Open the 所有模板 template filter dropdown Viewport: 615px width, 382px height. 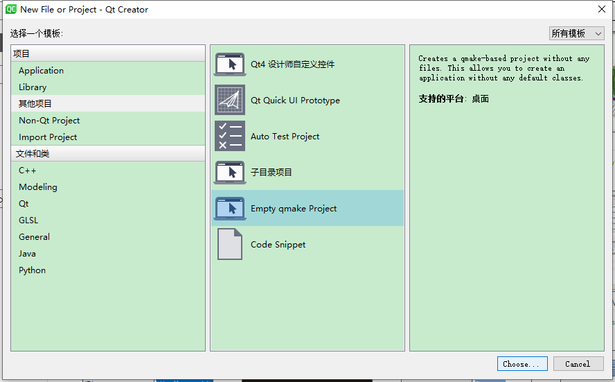[x=576, y=33]
